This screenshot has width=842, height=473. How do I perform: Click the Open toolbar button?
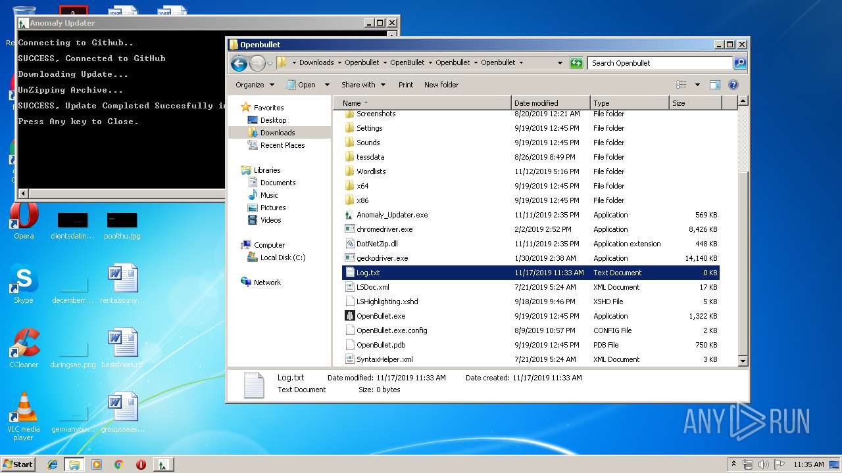point(301,85)
